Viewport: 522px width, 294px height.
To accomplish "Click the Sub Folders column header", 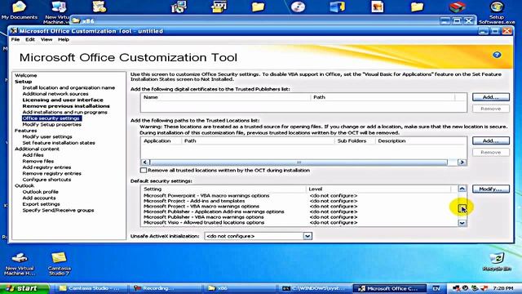I will [355, 140].
